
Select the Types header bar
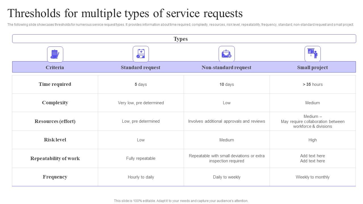point(184,39)
